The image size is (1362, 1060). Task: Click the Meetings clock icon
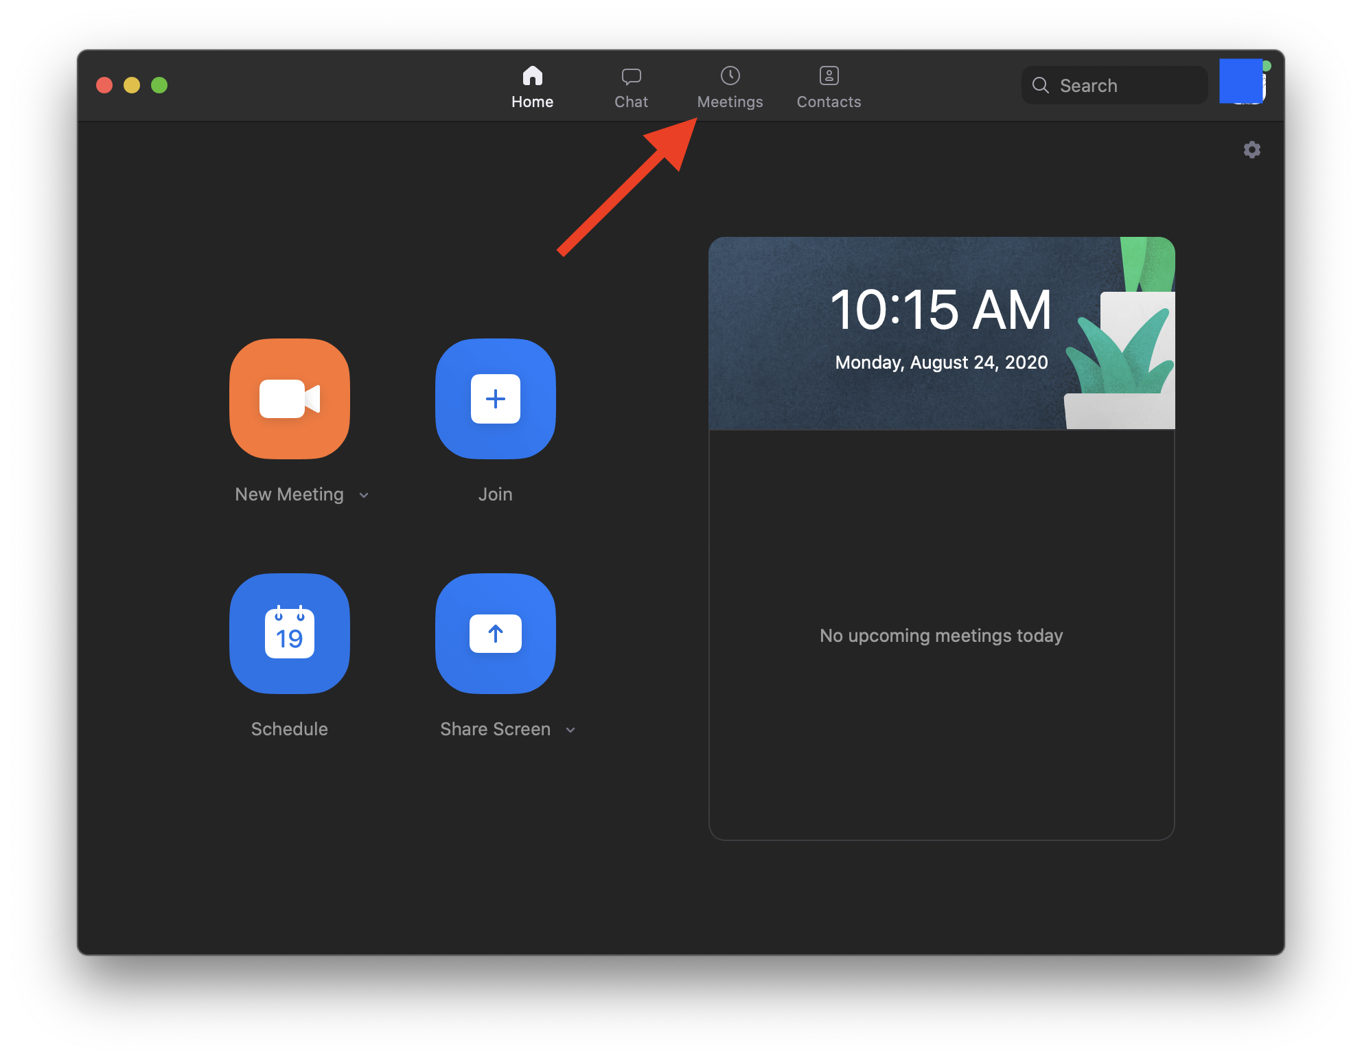tap(730, 75)
